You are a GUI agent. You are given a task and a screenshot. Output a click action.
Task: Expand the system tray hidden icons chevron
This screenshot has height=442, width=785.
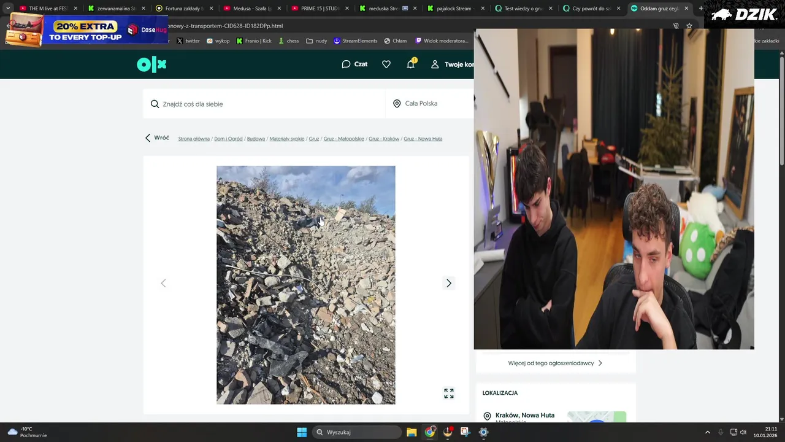point(707,432)
